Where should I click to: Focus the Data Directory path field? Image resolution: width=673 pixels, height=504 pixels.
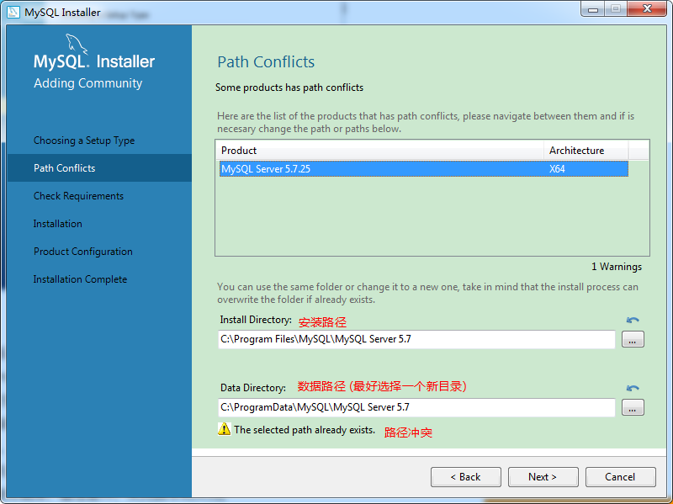pos(416,408)
